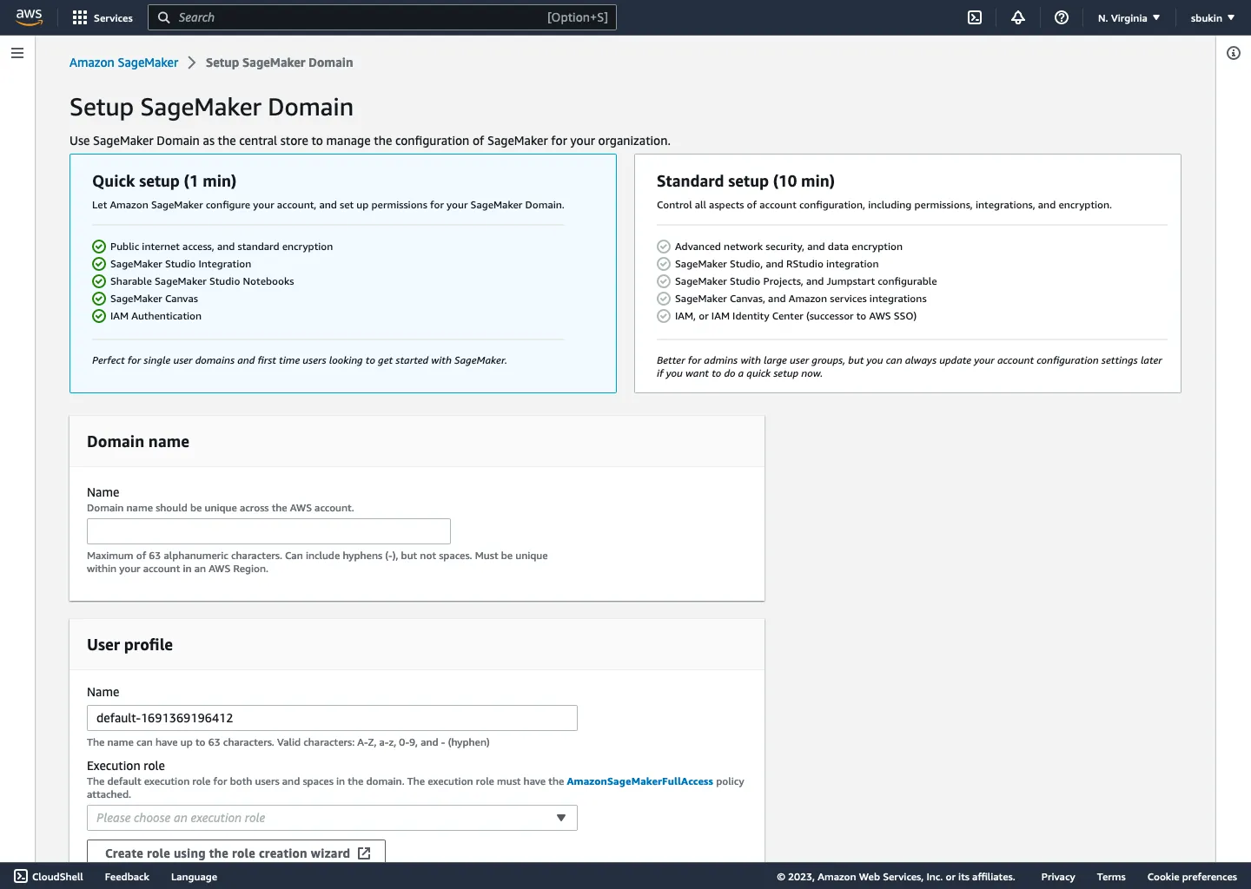Image resolution: width=1251 pixels, height=889 pixels.
Task: Open the info panel icon on the right
Action: (1233, 53)
